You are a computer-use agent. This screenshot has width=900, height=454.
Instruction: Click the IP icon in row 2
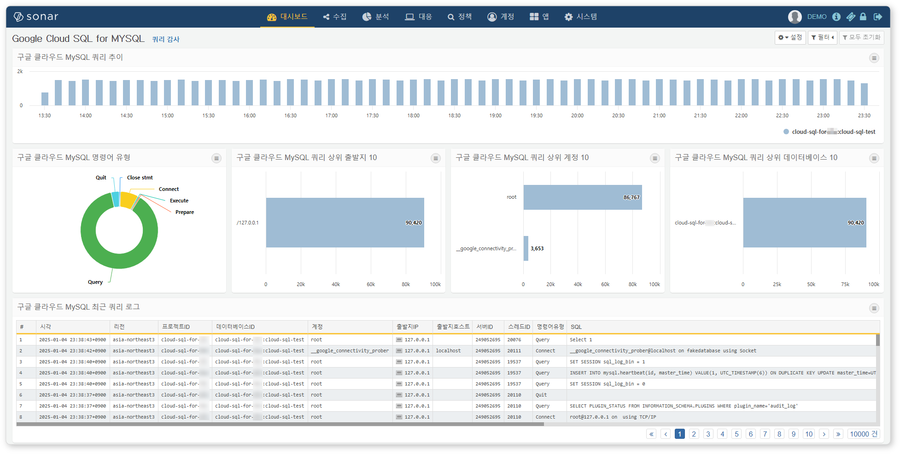[x=399, y=351]
